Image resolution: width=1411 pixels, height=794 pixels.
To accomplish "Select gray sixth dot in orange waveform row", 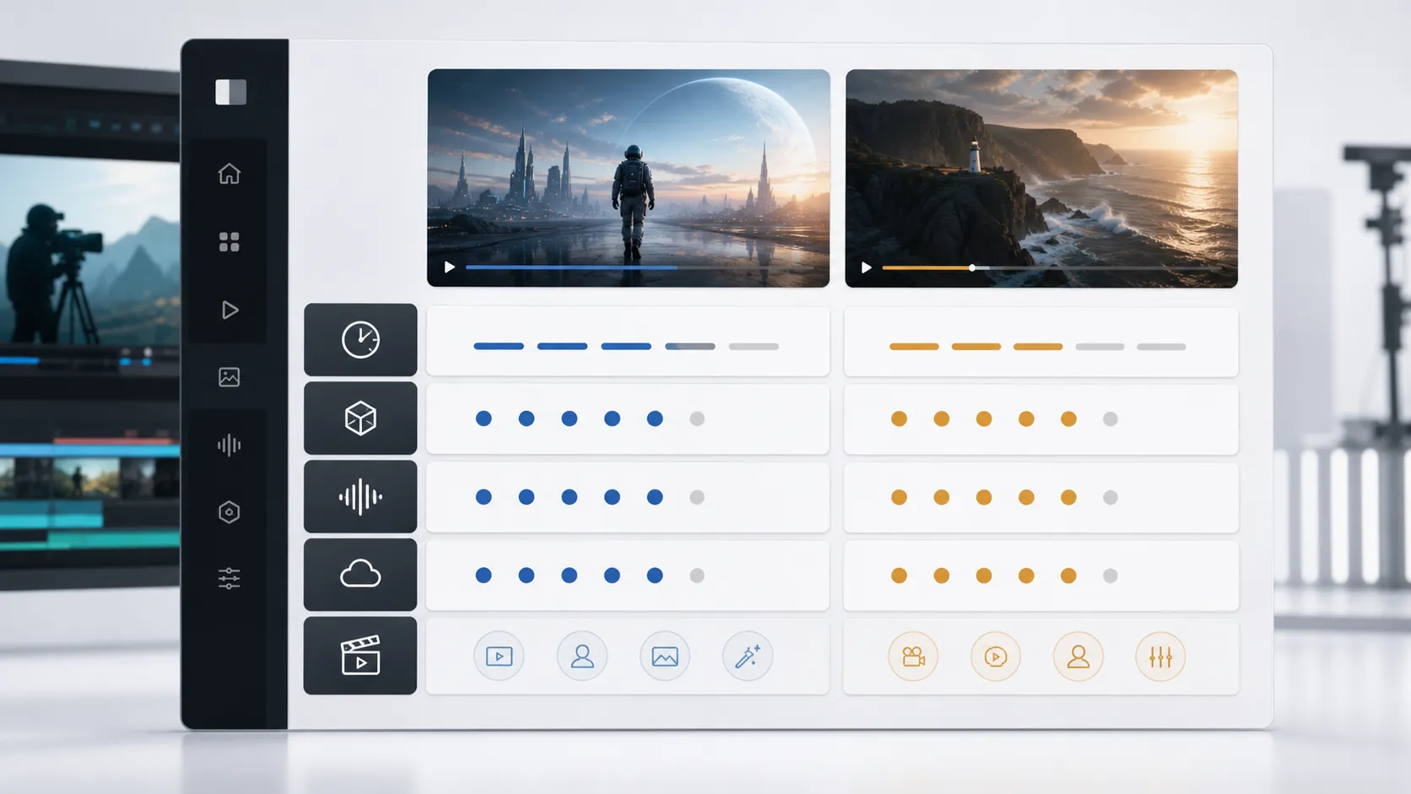I will click(x=1111, y=497).
